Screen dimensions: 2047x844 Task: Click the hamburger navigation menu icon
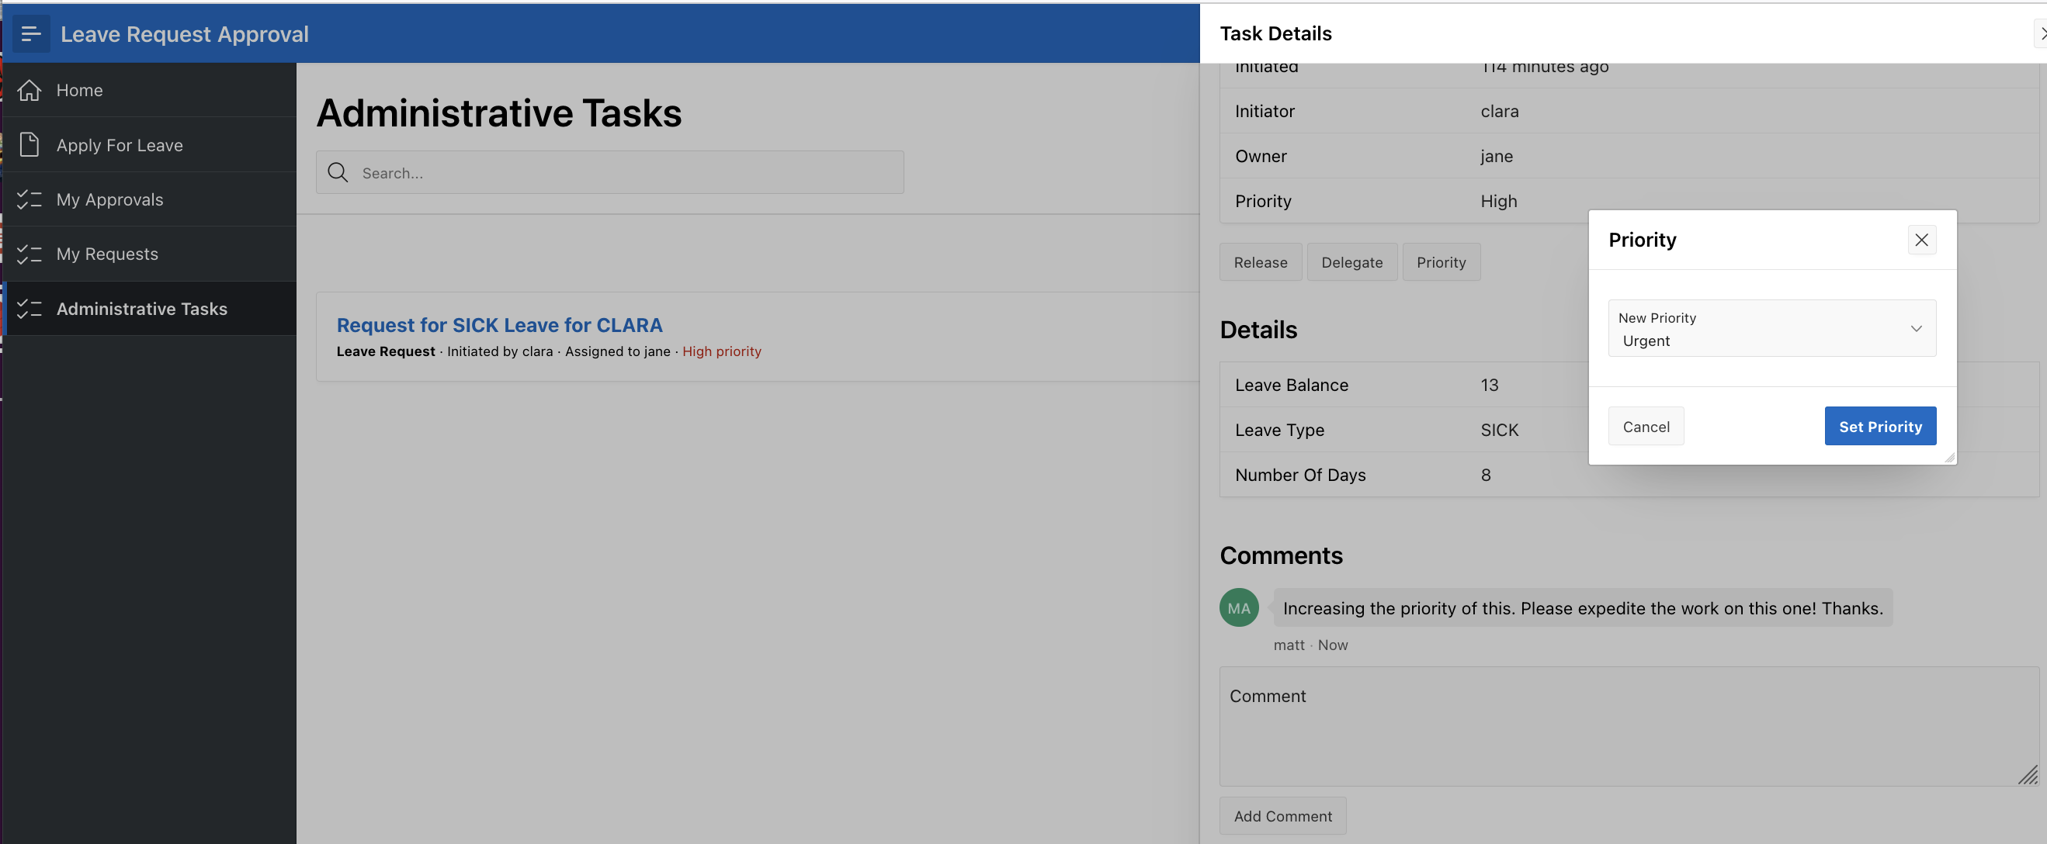point(31,34)
